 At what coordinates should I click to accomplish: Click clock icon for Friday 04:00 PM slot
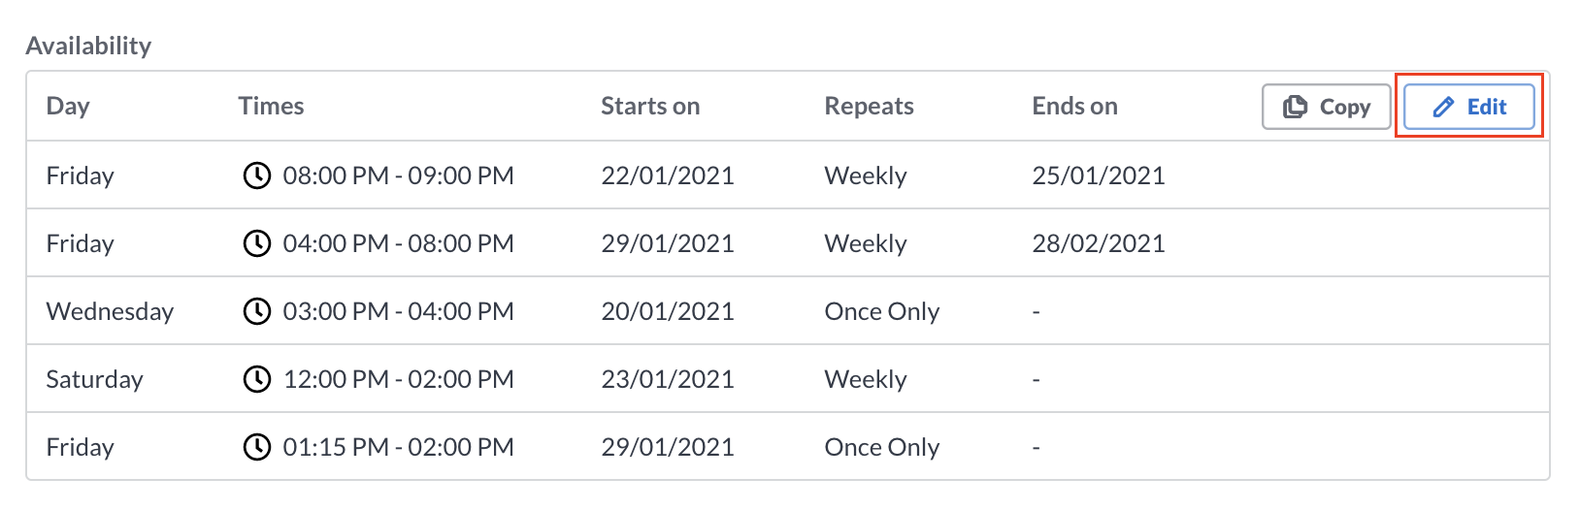[x=256, y=243]
